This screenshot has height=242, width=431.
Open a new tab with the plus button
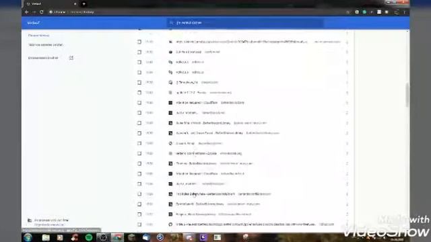tap(84, 4)
